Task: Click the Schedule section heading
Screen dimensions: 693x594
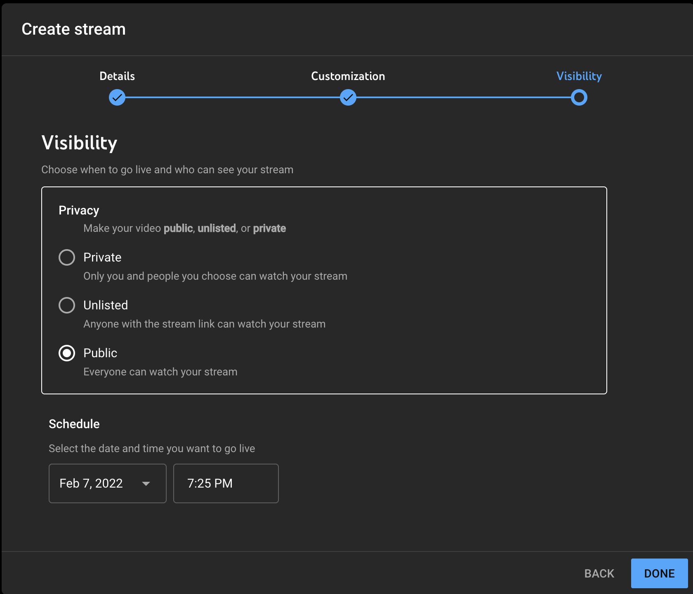Action: point(74,424)
